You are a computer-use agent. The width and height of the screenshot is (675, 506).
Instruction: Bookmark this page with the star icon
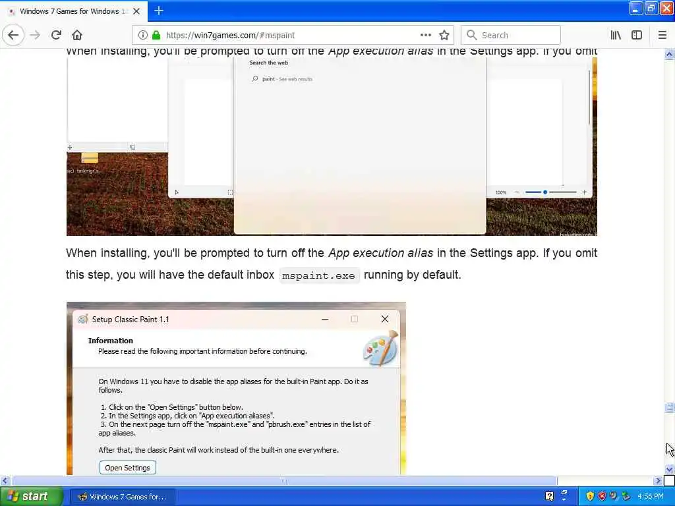tap(444, 36)
